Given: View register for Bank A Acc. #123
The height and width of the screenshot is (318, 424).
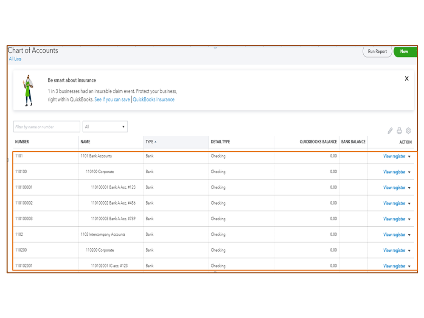Looking at the screenshot, I should [394, 188].
